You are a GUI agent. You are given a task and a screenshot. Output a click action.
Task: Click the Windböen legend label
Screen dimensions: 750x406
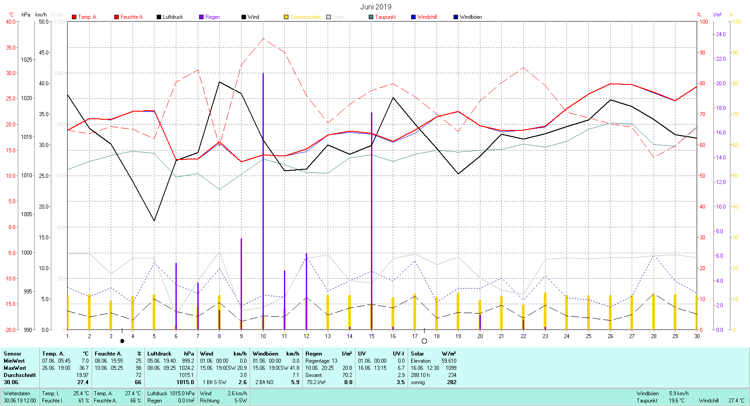click(471, 17)
